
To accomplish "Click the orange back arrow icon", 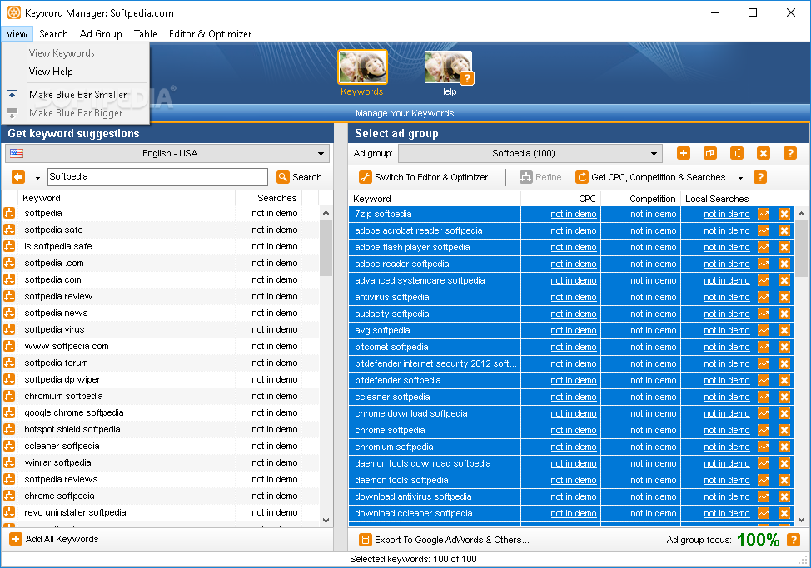I will (18, 177).
